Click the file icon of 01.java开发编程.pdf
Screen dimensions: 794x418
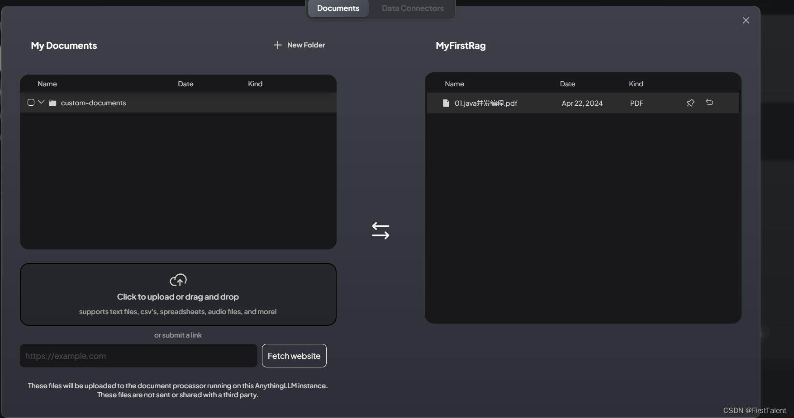pos(446,103)
